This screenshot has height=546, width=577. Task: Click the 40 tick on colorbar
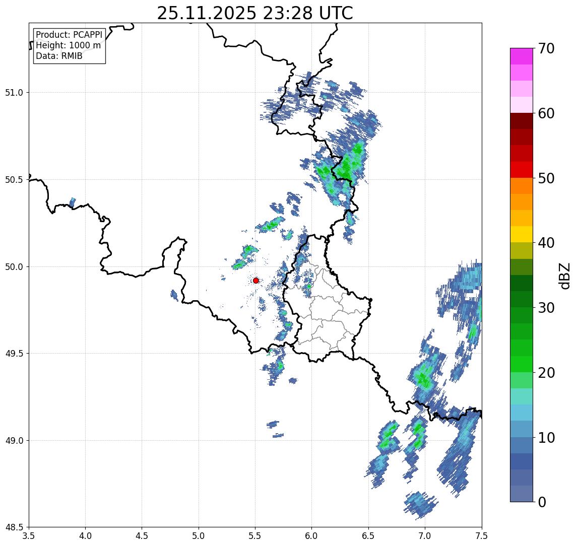(546, 243)
